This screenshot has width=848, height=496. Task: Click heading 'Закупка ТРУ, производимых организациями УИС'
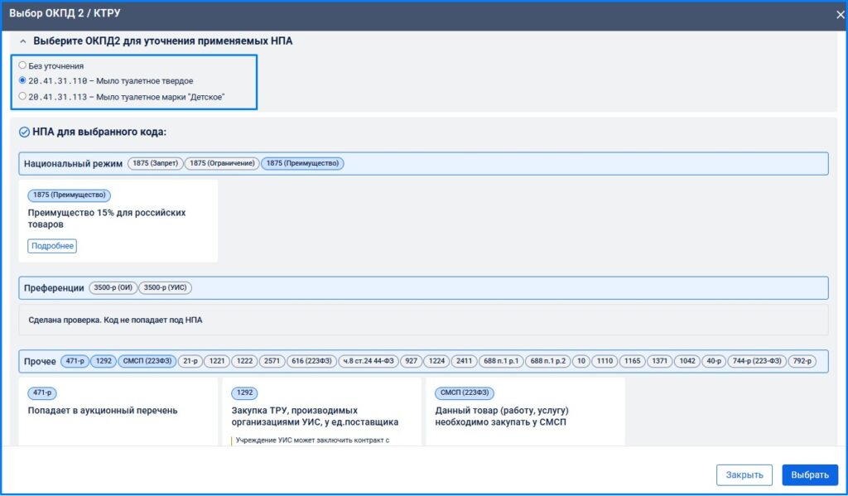tap(315, 417)
